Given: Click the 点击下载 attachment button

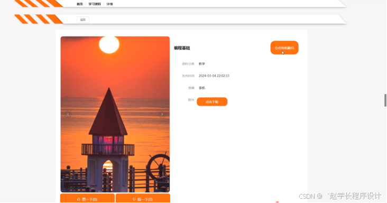Looking at the screenshot, I should [212, 101].
